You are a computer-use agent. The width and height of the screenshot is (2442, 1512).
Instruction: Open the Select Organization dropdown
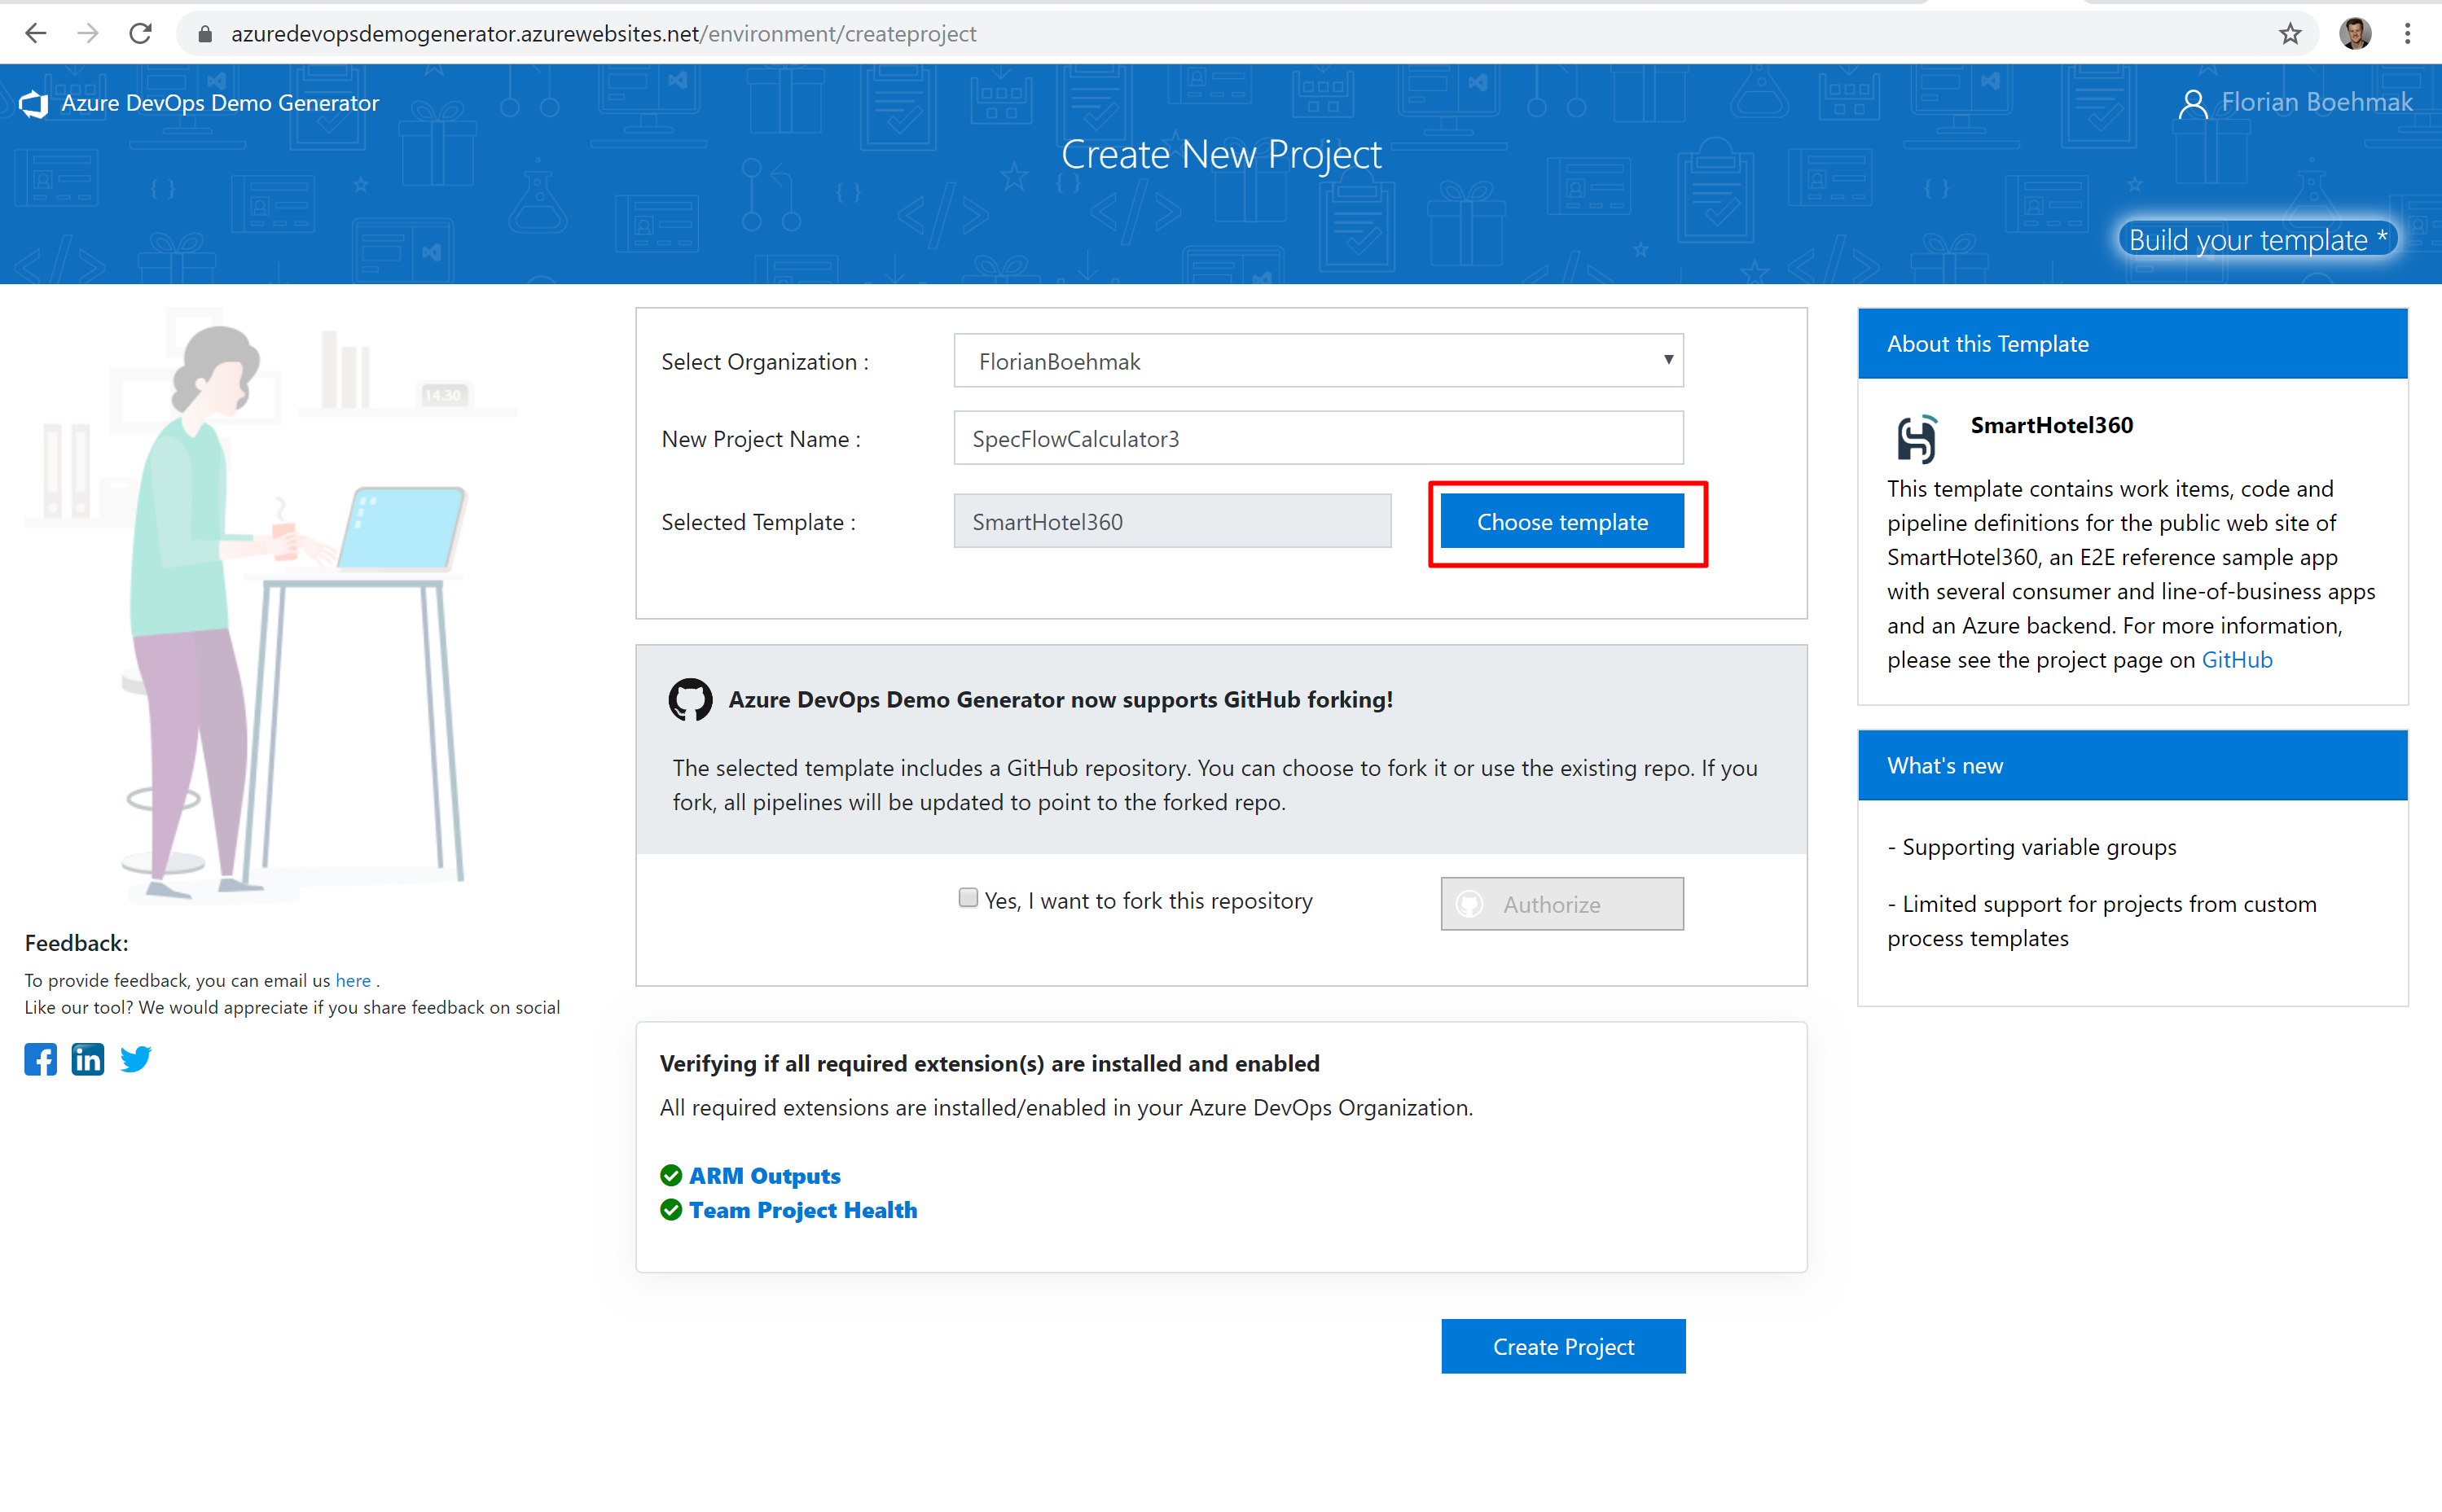point(1318,361)
